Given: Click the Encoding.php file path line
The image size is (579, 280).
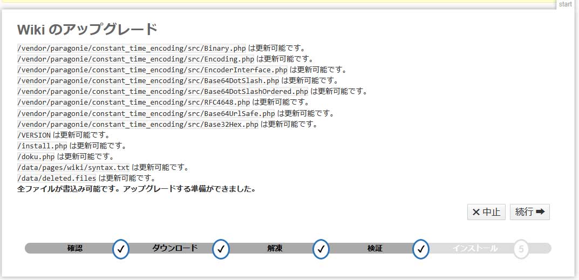Looking at the screenshot, I should click(166, 59).
